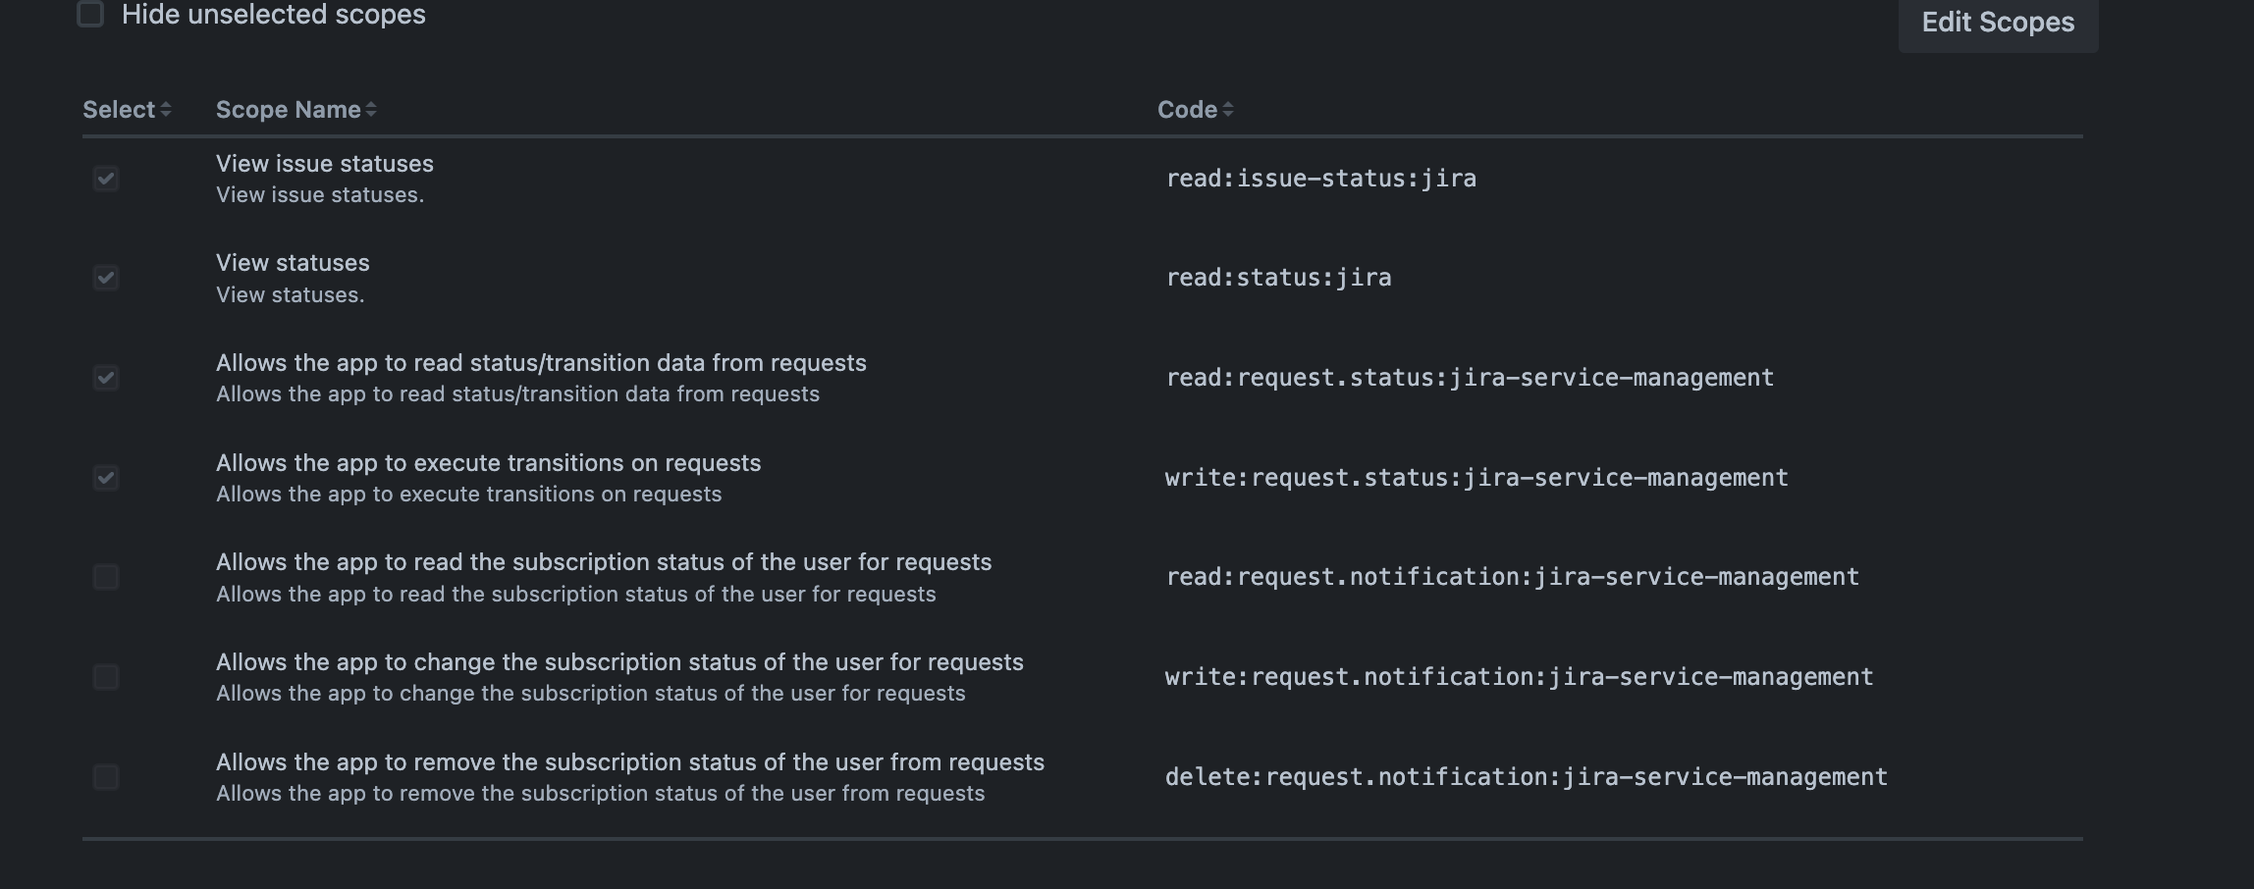Toggle the View issue statuses checkbox
2254x889 pixels.
pyautogui.click(x=106, y=179)
